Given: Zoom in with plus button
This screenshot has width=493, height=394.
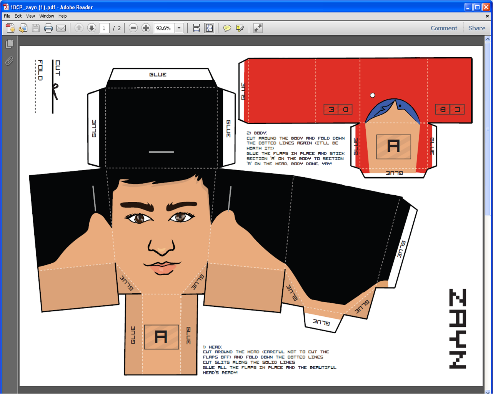Looking at the screenshot, I should point(146,28).
